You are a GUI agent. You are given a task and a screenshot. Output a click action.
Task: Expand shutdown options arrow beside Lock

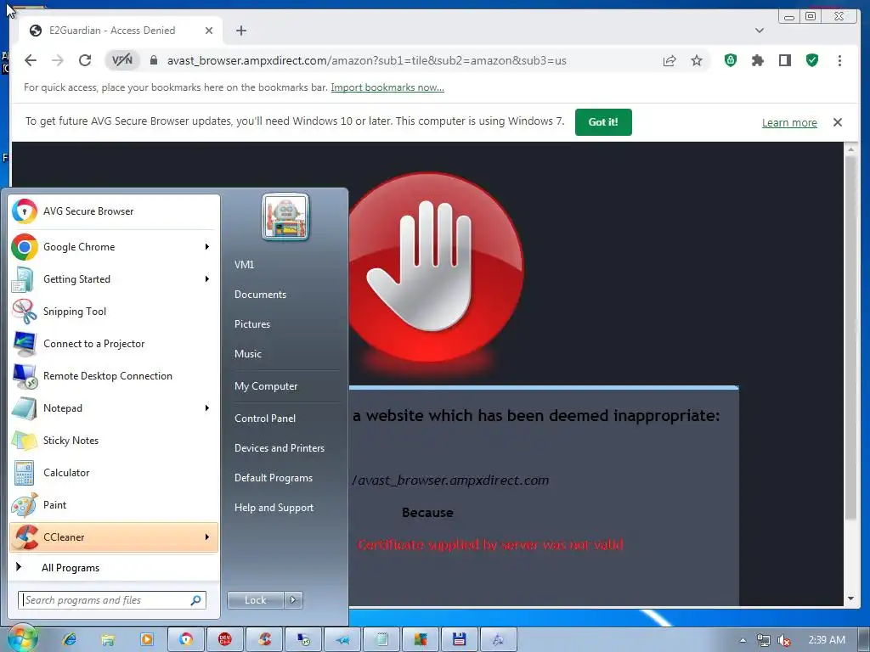(x=293, y=600)
